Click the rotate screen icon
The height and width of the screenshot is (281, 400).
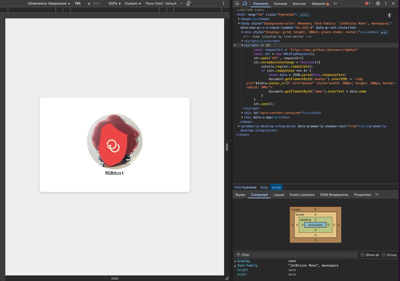tap(188, 3)
